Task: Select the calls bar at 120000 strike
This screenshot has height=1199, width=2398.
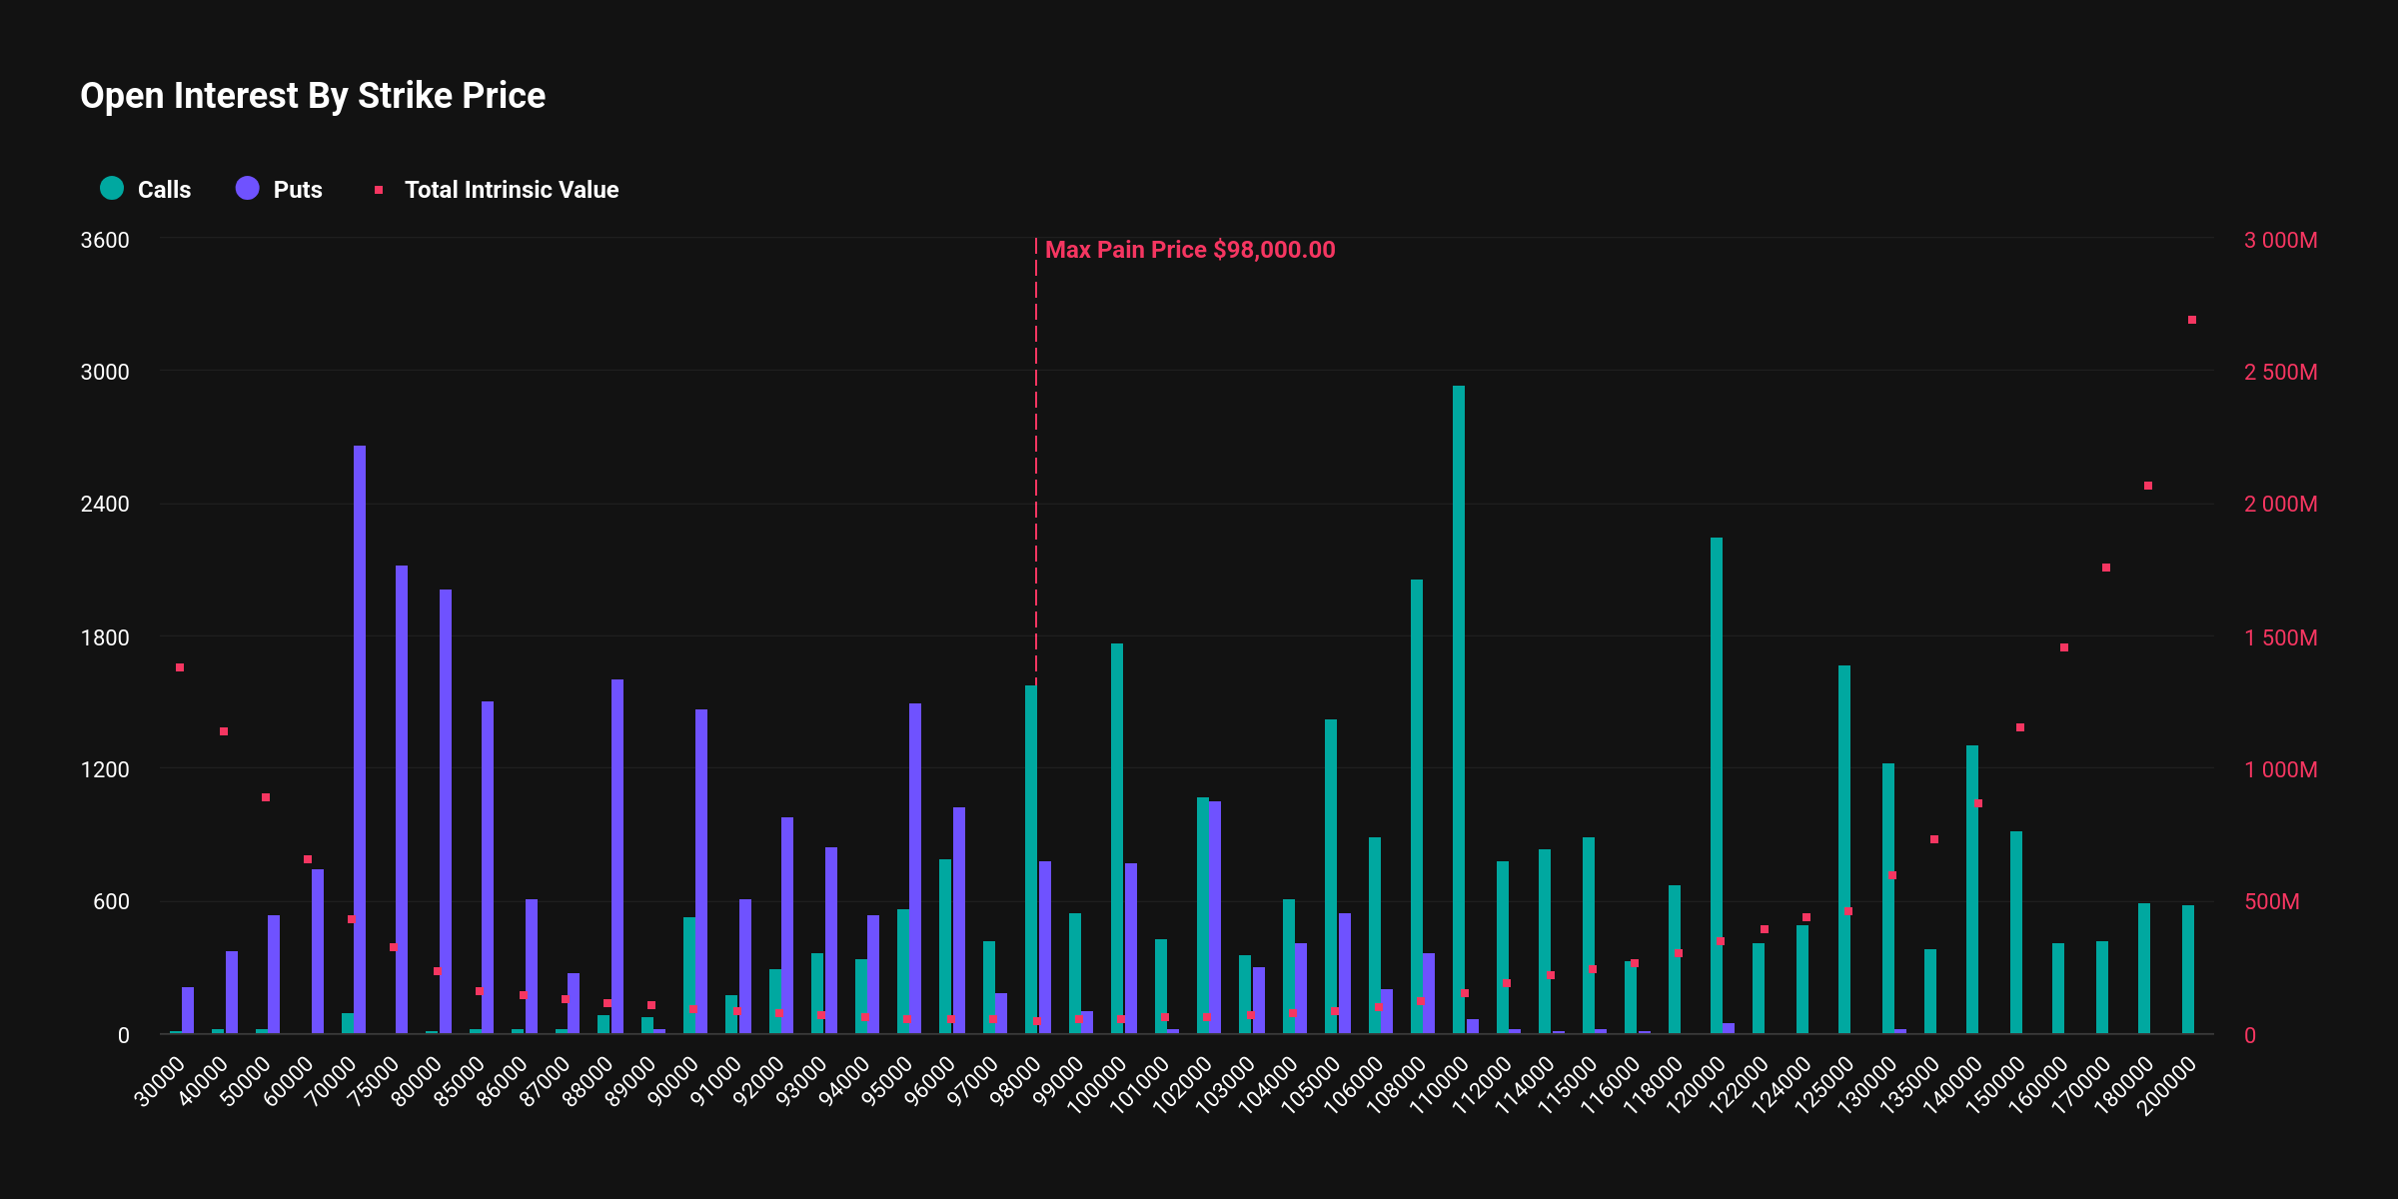Action: [1717, 784]
